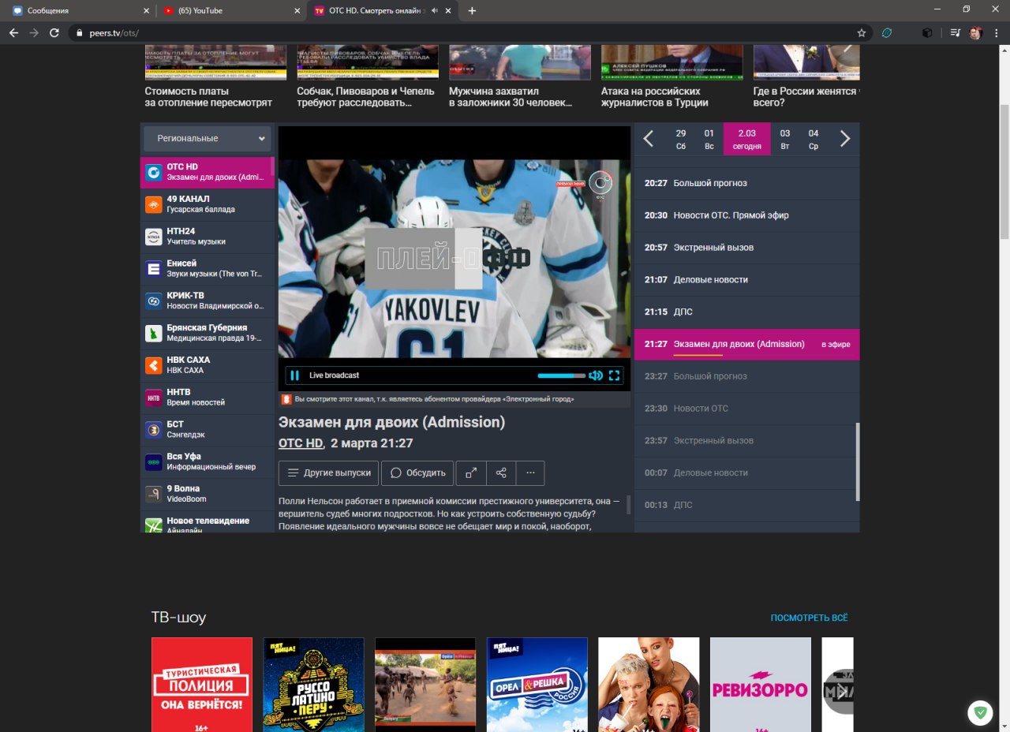Open the Региональные channel category dropdown
Image resolution: width=1010 pixels, height=732 pixels.
tap(208, 138)
